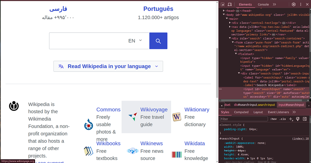Open the Wikivoyage project link
This screenshot has width=311, height=163.
pos(154,110)
